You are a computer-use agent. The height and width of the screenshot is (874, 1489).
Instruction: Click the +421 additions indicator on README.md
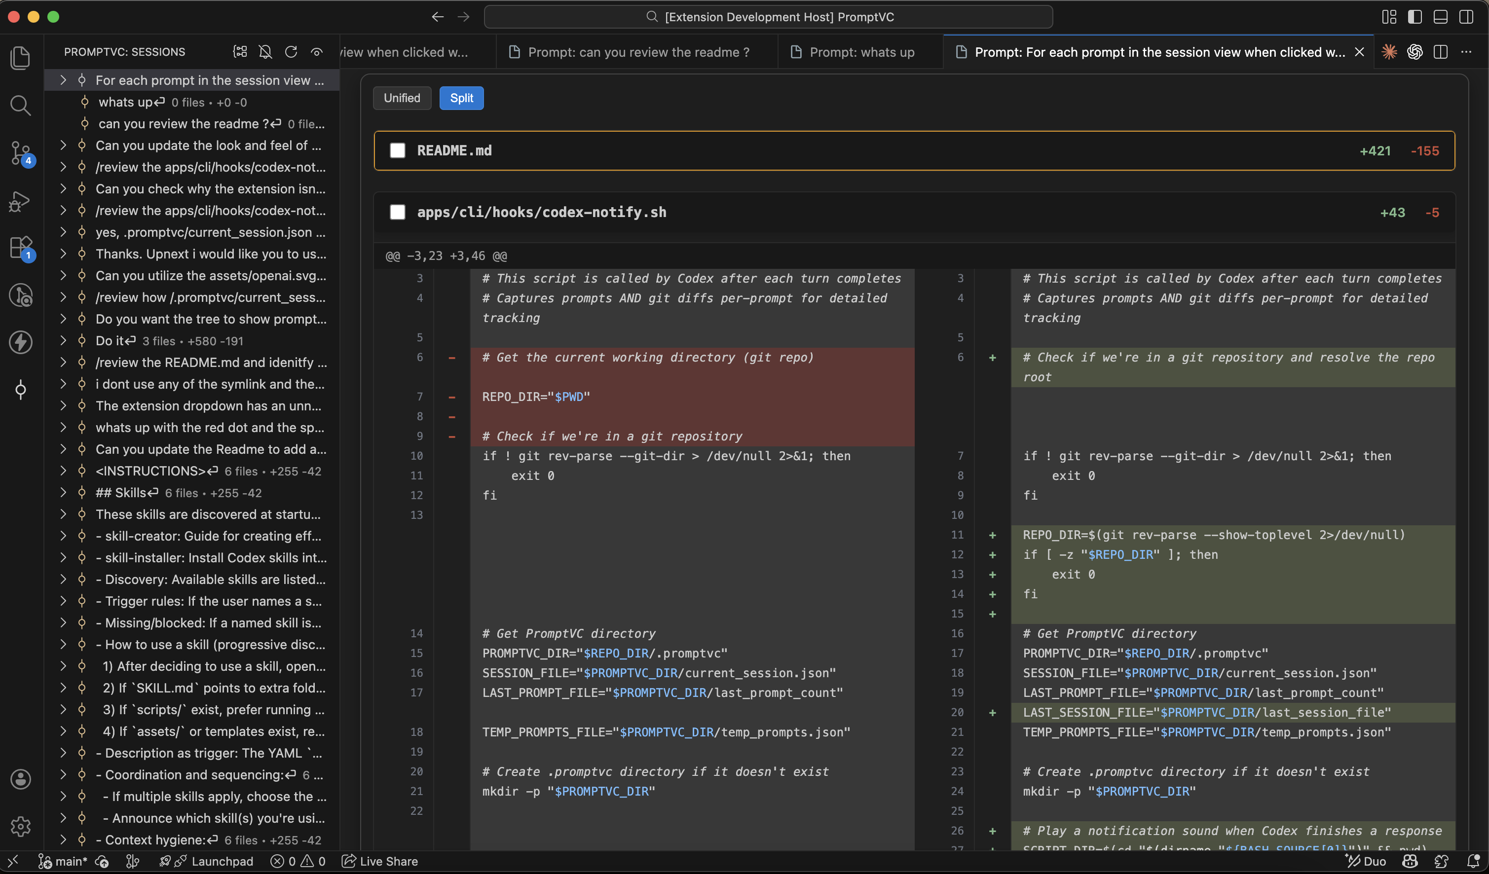(x=1376, y=150)
